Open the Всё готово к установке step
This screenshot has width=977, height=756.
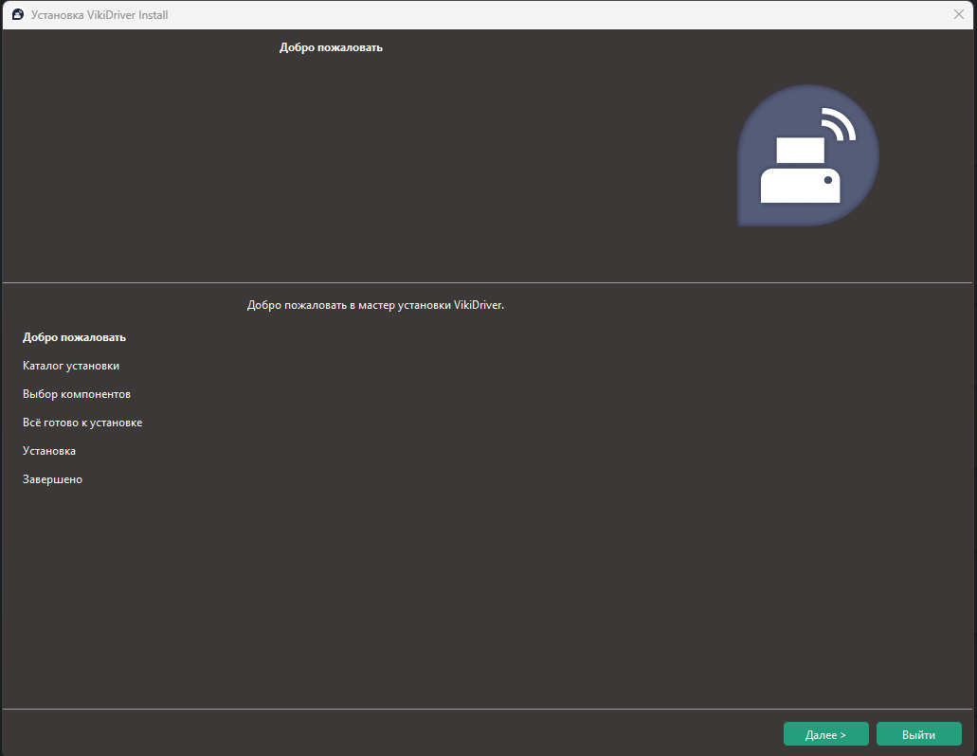pos(82,423)
